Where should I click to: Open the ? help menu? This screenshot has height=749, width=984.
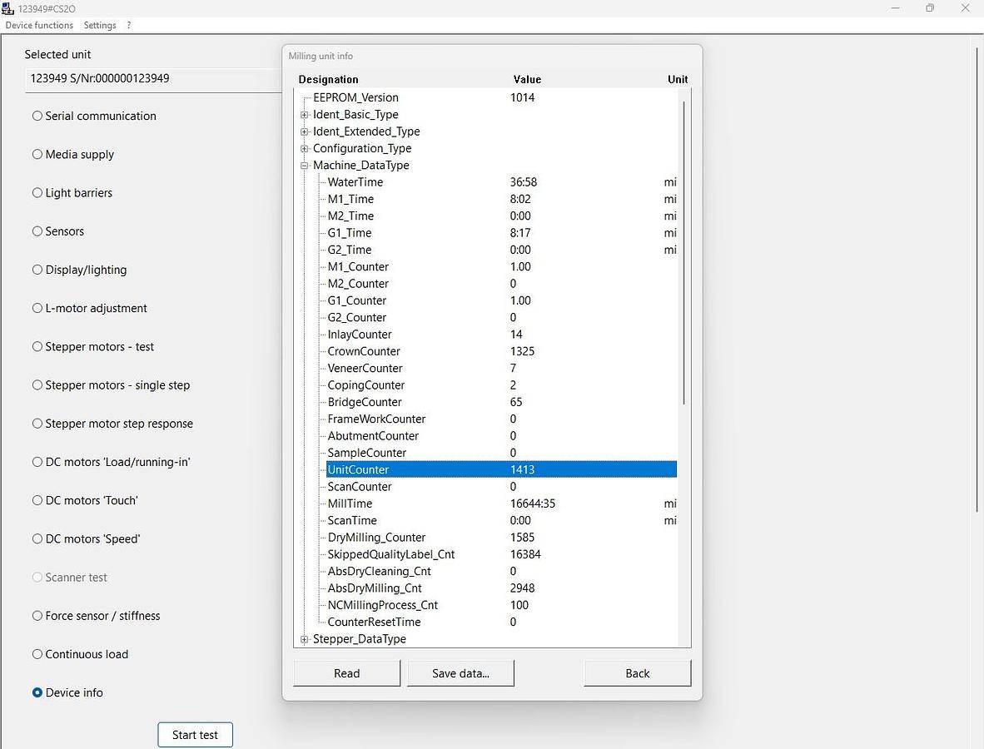(129, 25)
